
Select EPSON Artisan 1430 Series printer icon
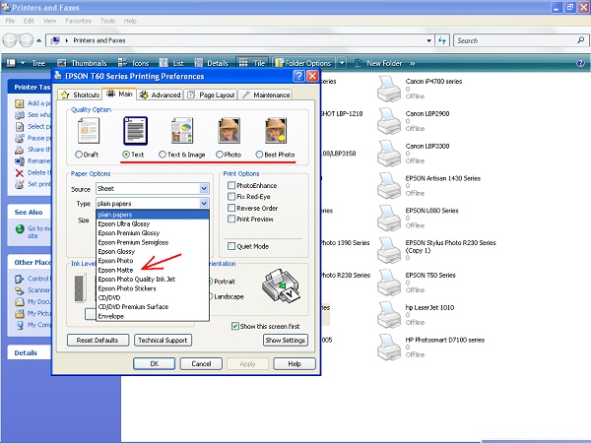coord(389,186)
